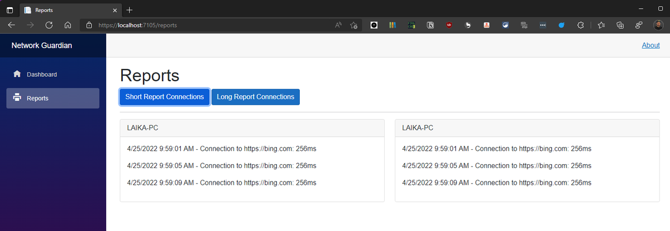Click the second card's LAIKA-PC header

click(x=527, y=127)
